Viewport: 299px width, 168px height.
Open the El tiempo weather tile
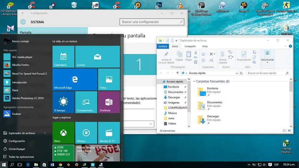[64, 102]
